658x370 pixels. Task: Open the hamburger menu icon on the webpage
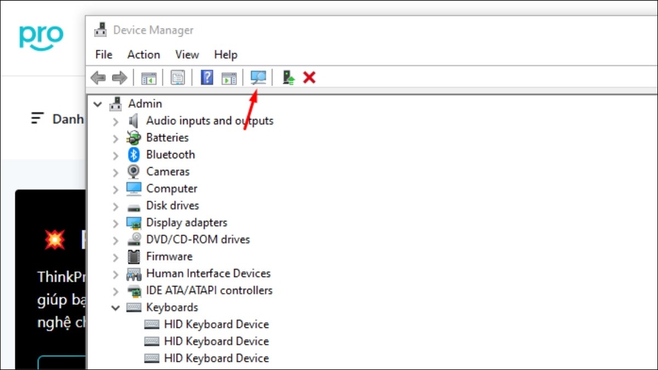coord(37,118)
